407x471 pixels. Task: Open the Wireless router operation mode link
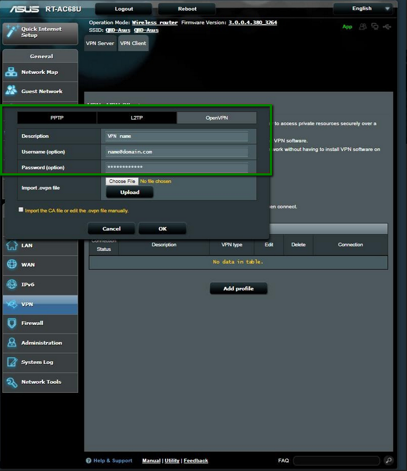(155, 23)
